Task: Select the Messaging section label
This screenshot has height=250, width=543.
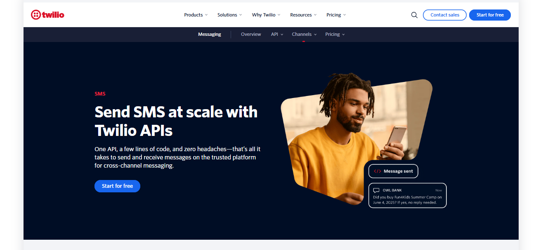Action: [209, 34]
